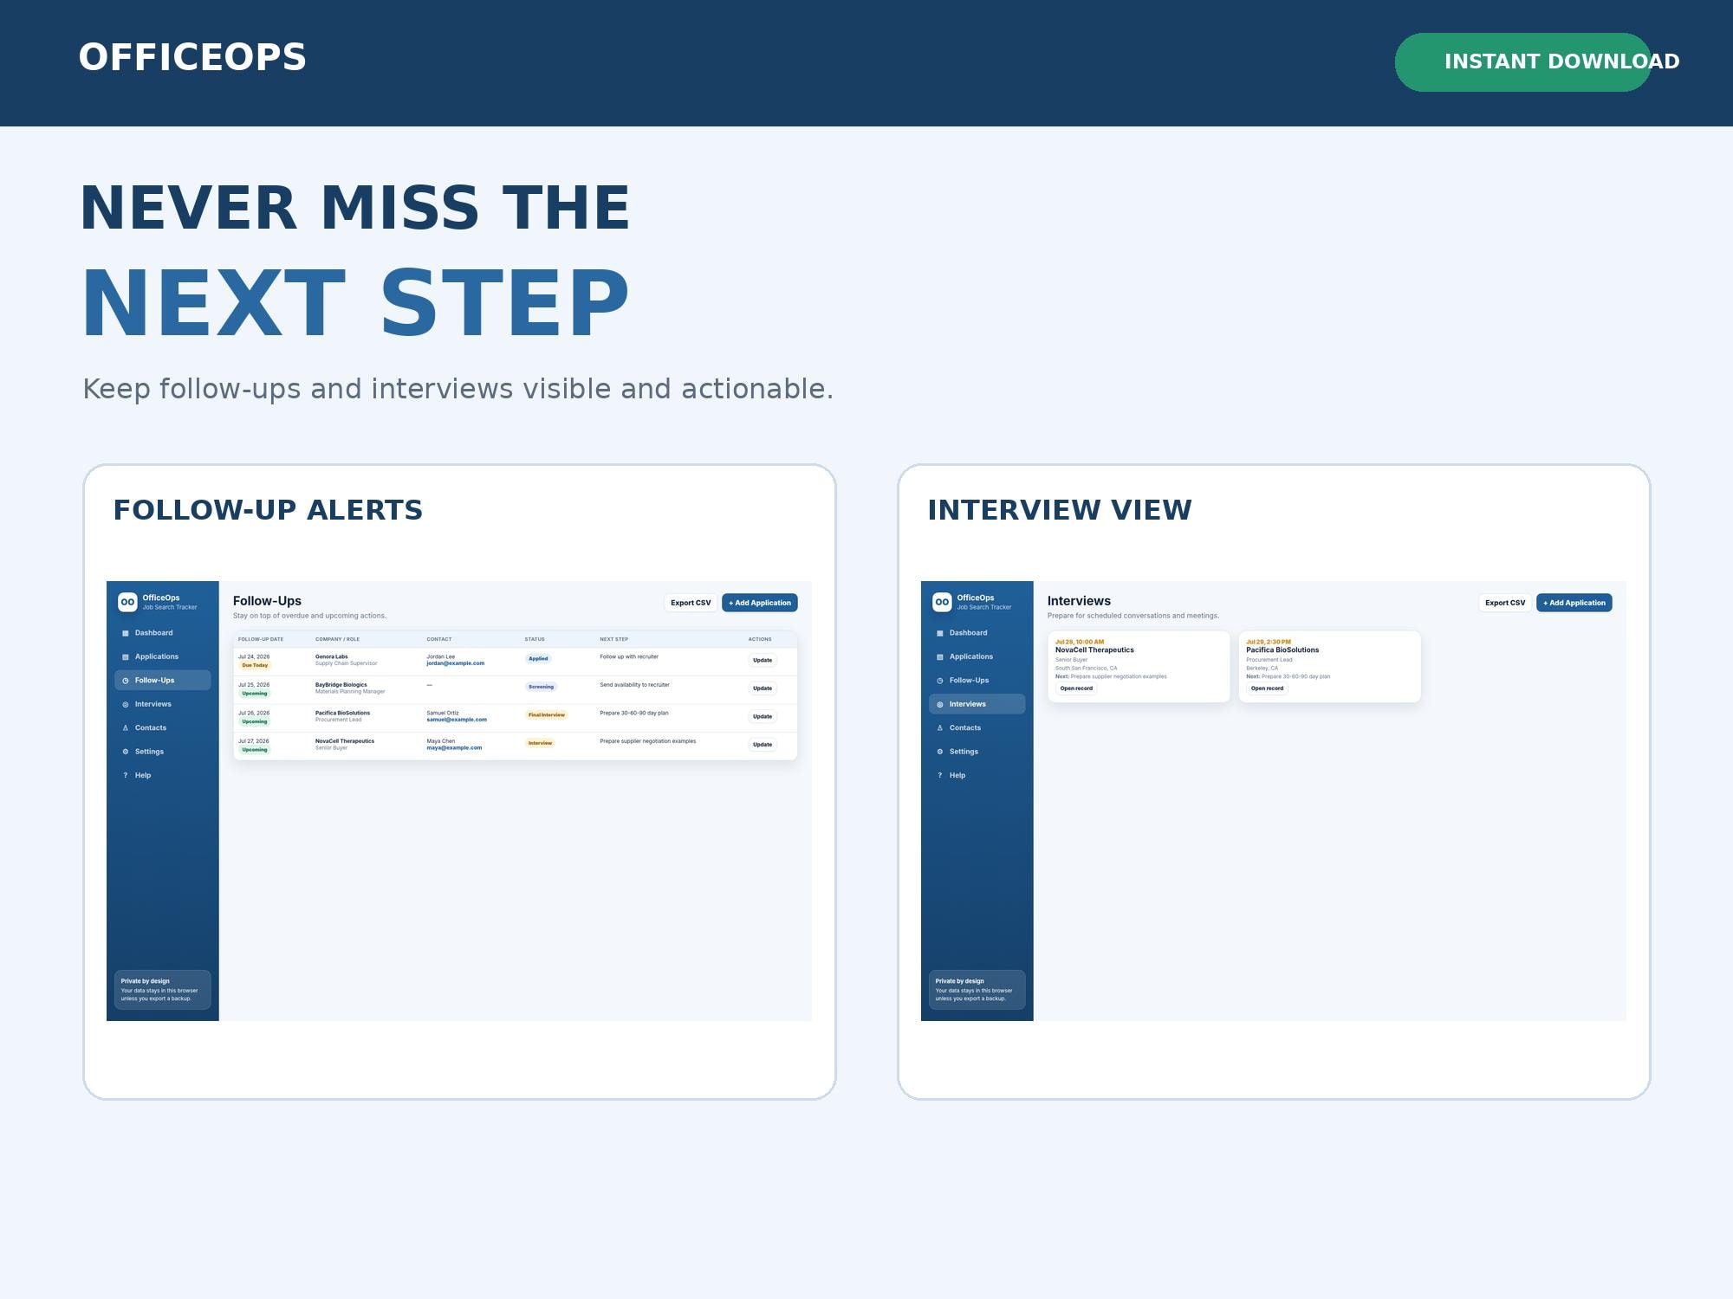
Task: Click samuel@example.com email link
Action: 457,720
